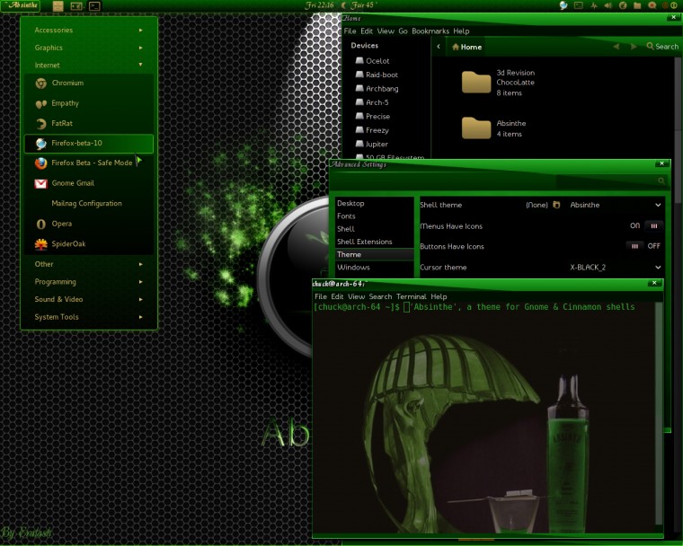Open the Absinthe folder in Home
This screenshot has width=683, height=546.
(x=493, y=128)
